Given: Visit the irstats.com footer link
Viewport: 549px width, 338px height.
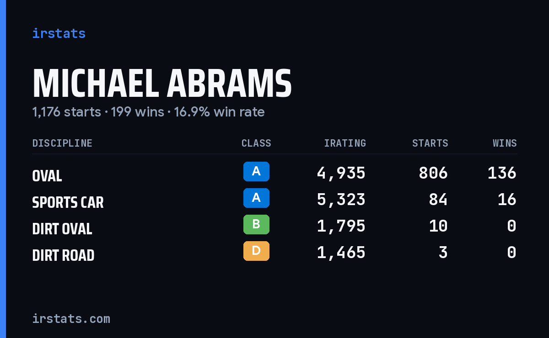Looking at the screenshot, I should [x=71, y=318].
